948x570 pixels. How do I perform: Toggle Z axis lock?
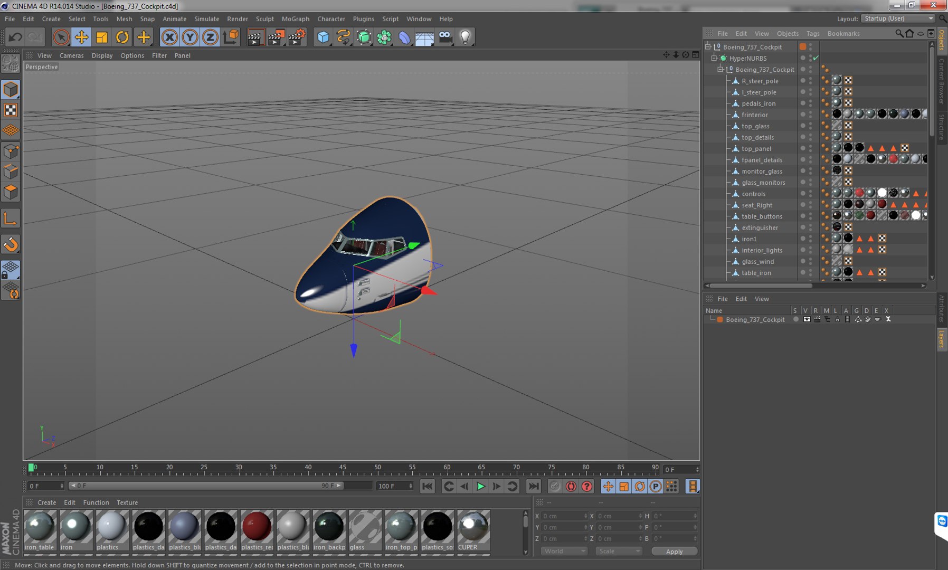click(210, 37)
